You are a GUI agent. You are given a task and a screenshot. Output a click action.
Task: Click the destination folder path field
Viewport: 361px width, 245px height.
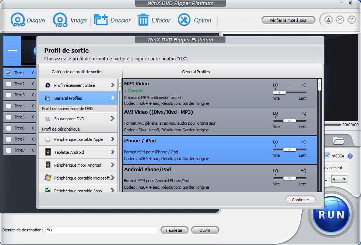point(101,230)
